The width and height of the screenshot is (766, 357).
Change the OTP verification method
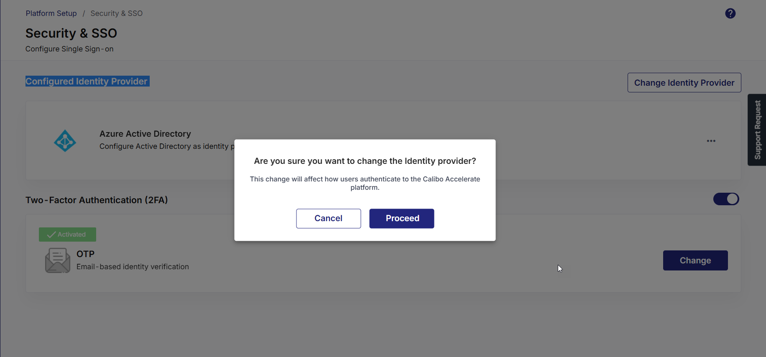pos(695,260)
